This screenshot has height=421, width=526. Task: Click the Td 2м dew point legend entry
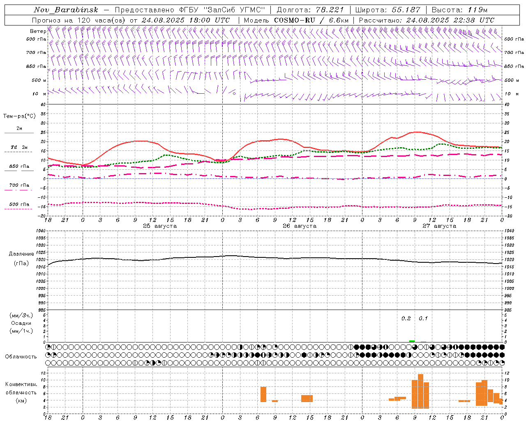[19, 147]
